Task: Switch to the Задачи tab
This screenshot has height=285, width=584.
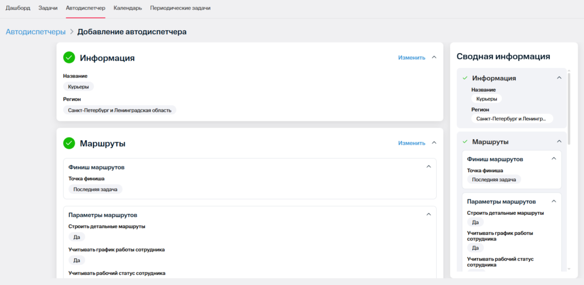Action: pyautogui.click(x=48, y=9)
